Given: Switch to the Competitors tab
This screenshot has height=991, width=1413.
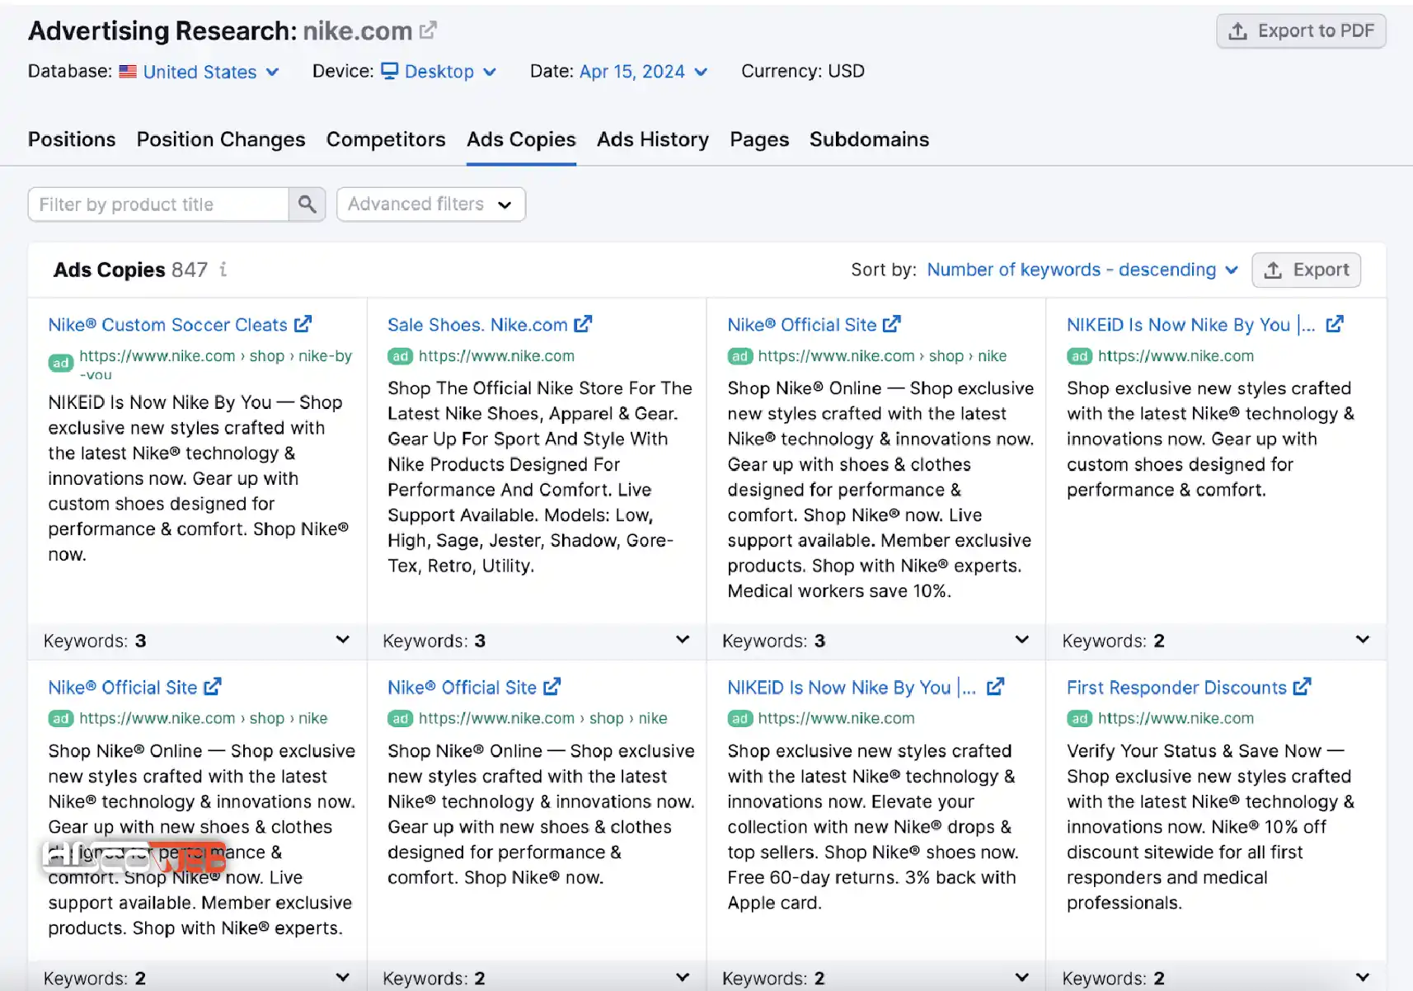Looking at the screenshot, I should [x=386, y=139].
